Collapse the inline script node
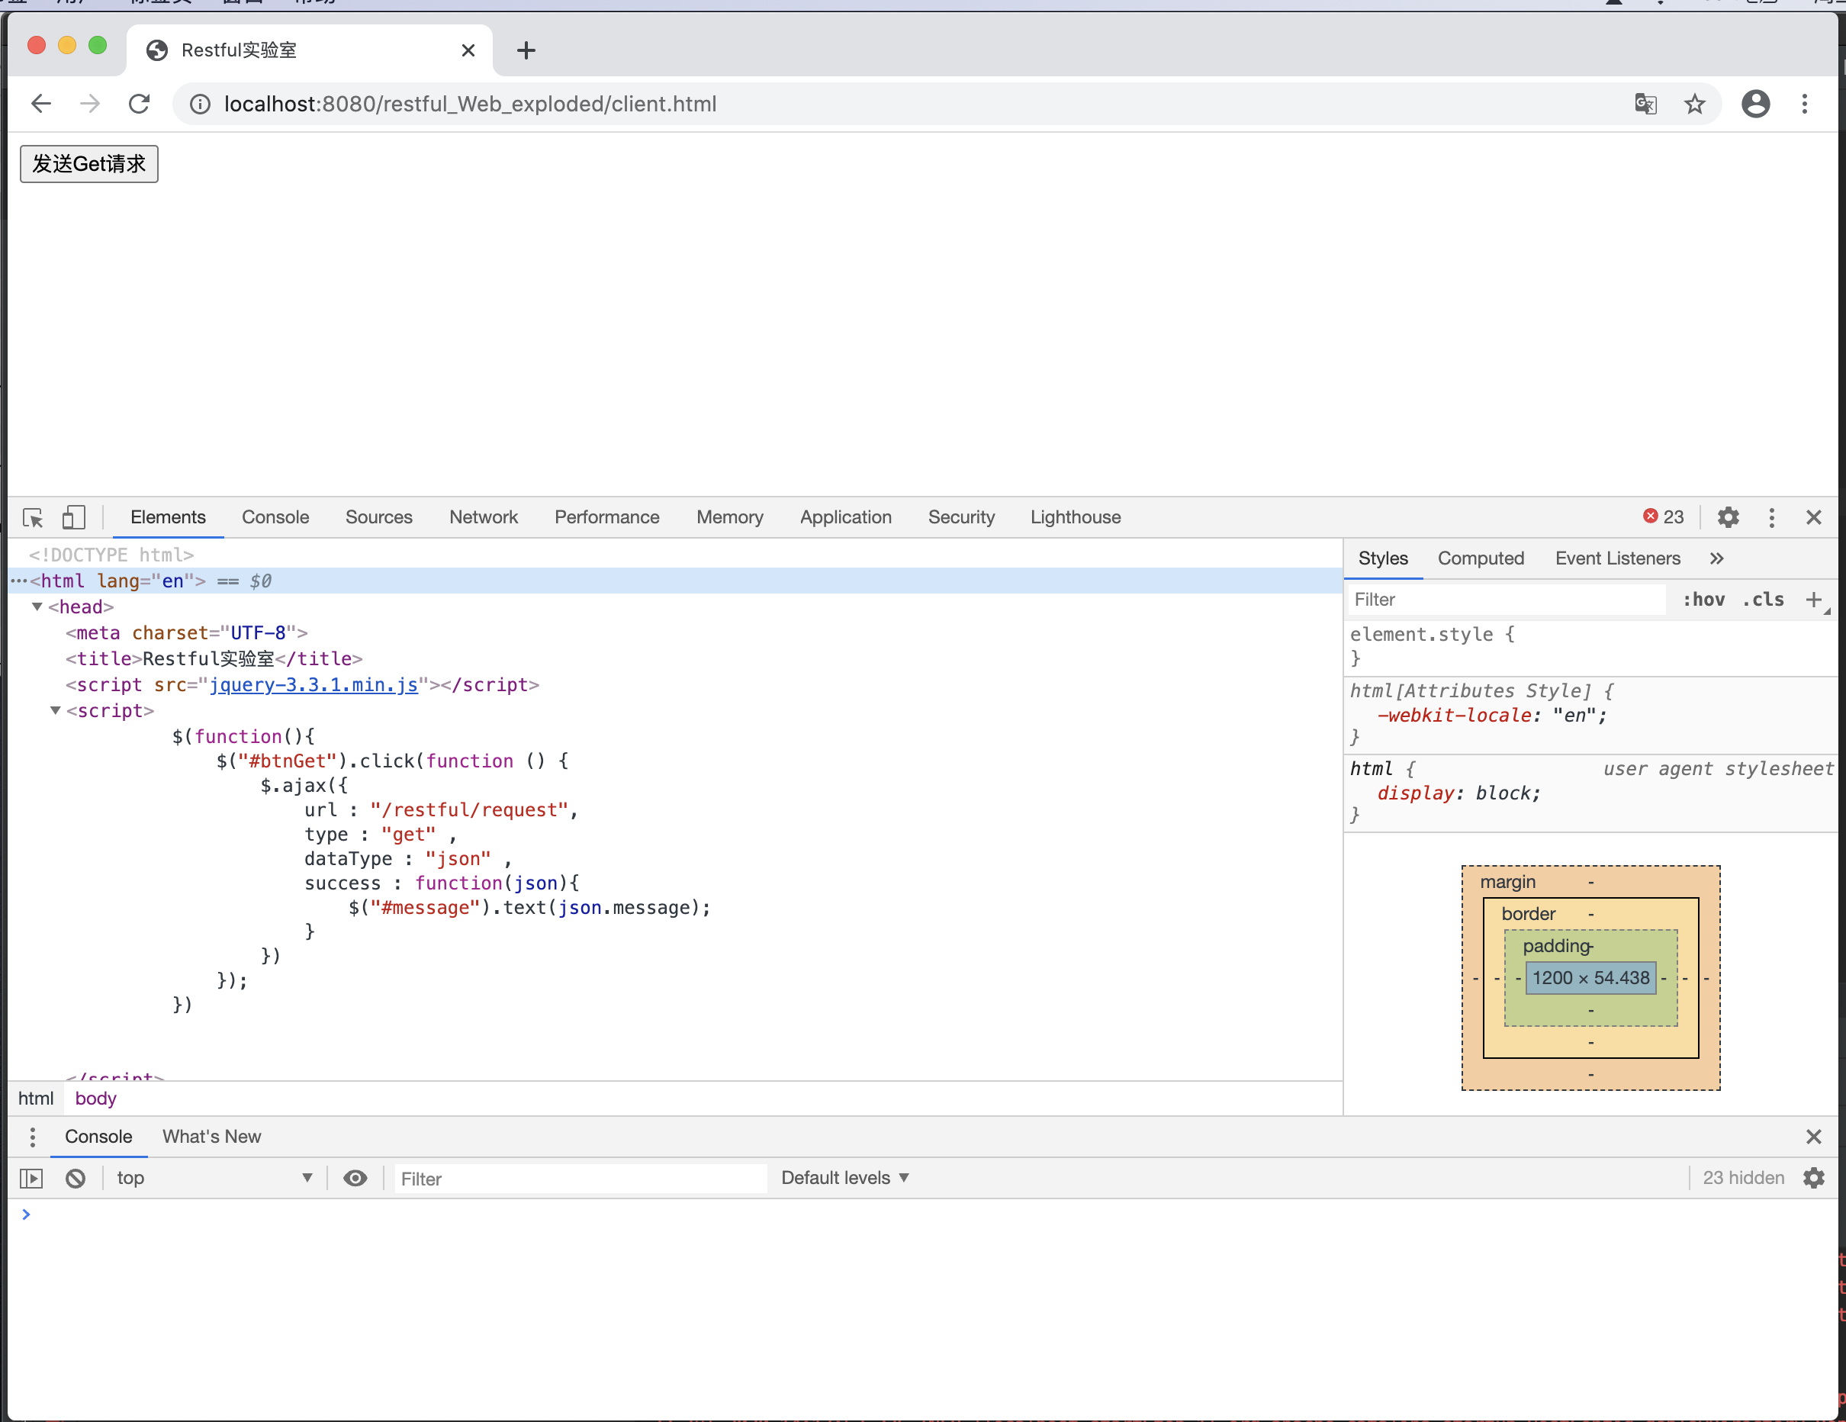 point(56,711)
